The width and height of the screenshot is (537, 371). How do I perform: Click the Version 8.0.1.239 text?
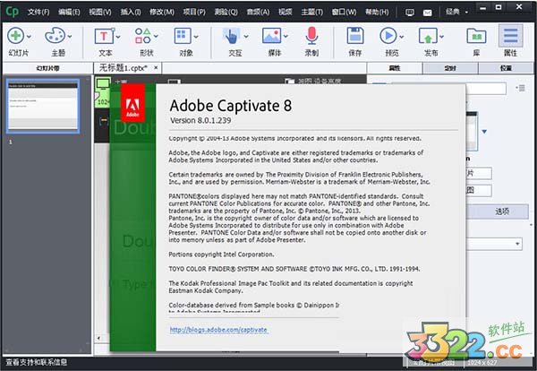point(200,120)
